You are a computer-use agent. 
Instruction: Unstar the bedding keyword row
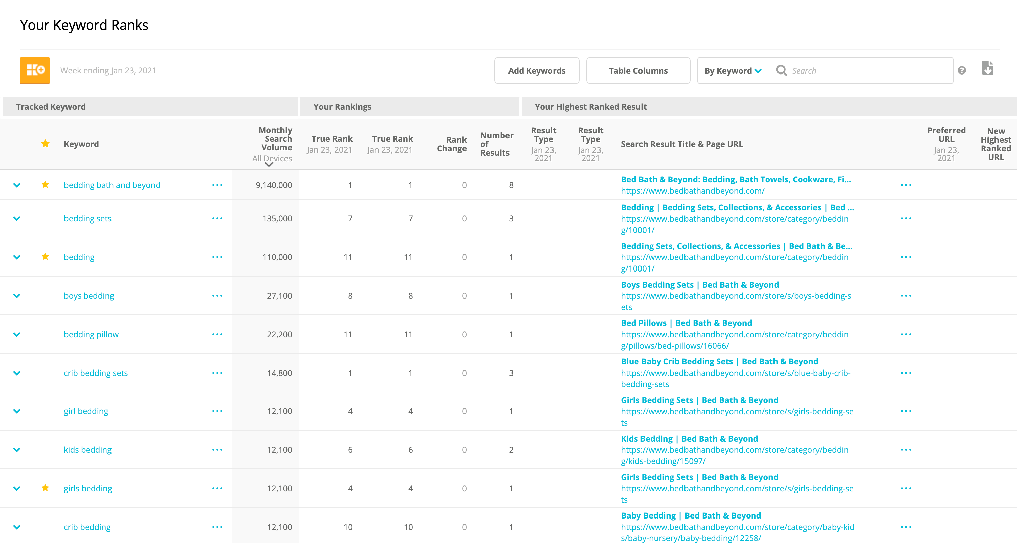point(45,256)
